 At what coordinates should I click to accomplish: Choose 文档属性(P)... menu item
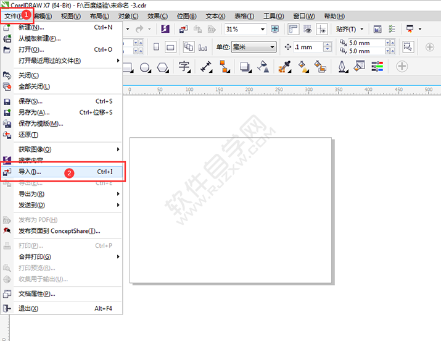pos(62,293)
